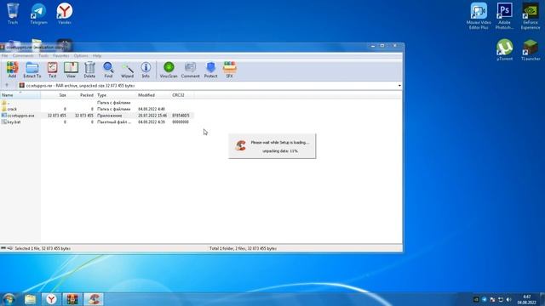The image size is (545, 306).
Task: Sort by Modified column header
Action: pyautogui.click(x=153, y=95)
